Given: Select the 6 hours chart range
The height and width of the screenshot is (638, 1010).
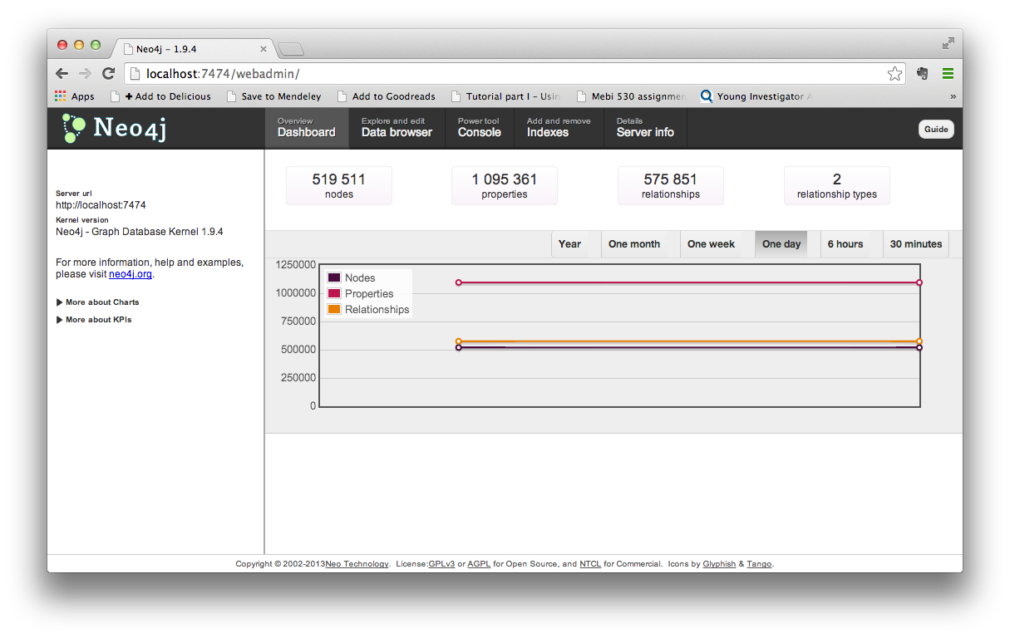Looking at the screenshot, I should click(x=845, y=244).
